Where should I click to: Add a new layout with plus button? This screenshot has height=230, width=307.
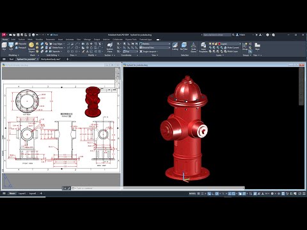[41, 194]
